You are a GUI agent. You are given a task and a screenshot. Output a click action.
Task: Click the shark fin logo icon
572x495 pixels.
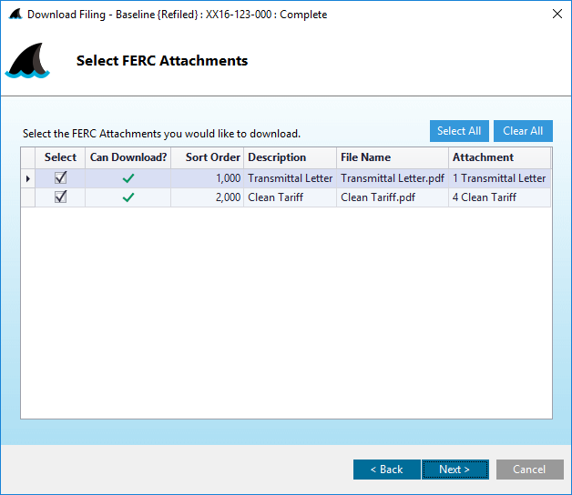tap(27, 62)
